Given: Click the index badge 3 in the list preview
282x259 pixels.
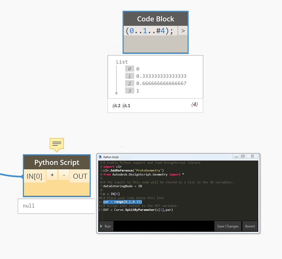Looking at the screenshot, I should pyautogui.click(x=130, y=90).
